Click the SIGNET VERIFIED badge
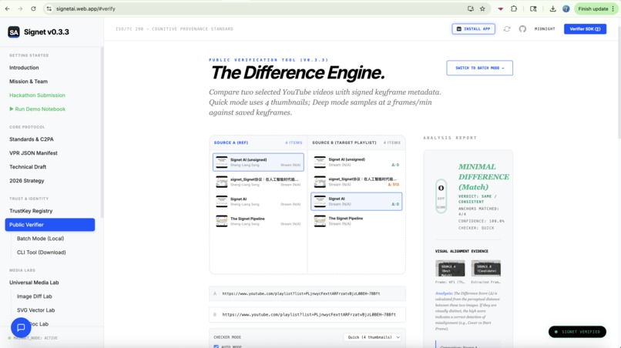This screenshot has width=621, height=348. coord(577,332)
